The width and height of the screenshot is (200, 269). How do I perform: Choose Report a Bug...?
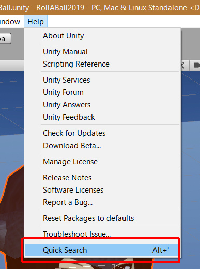[102, 202]
